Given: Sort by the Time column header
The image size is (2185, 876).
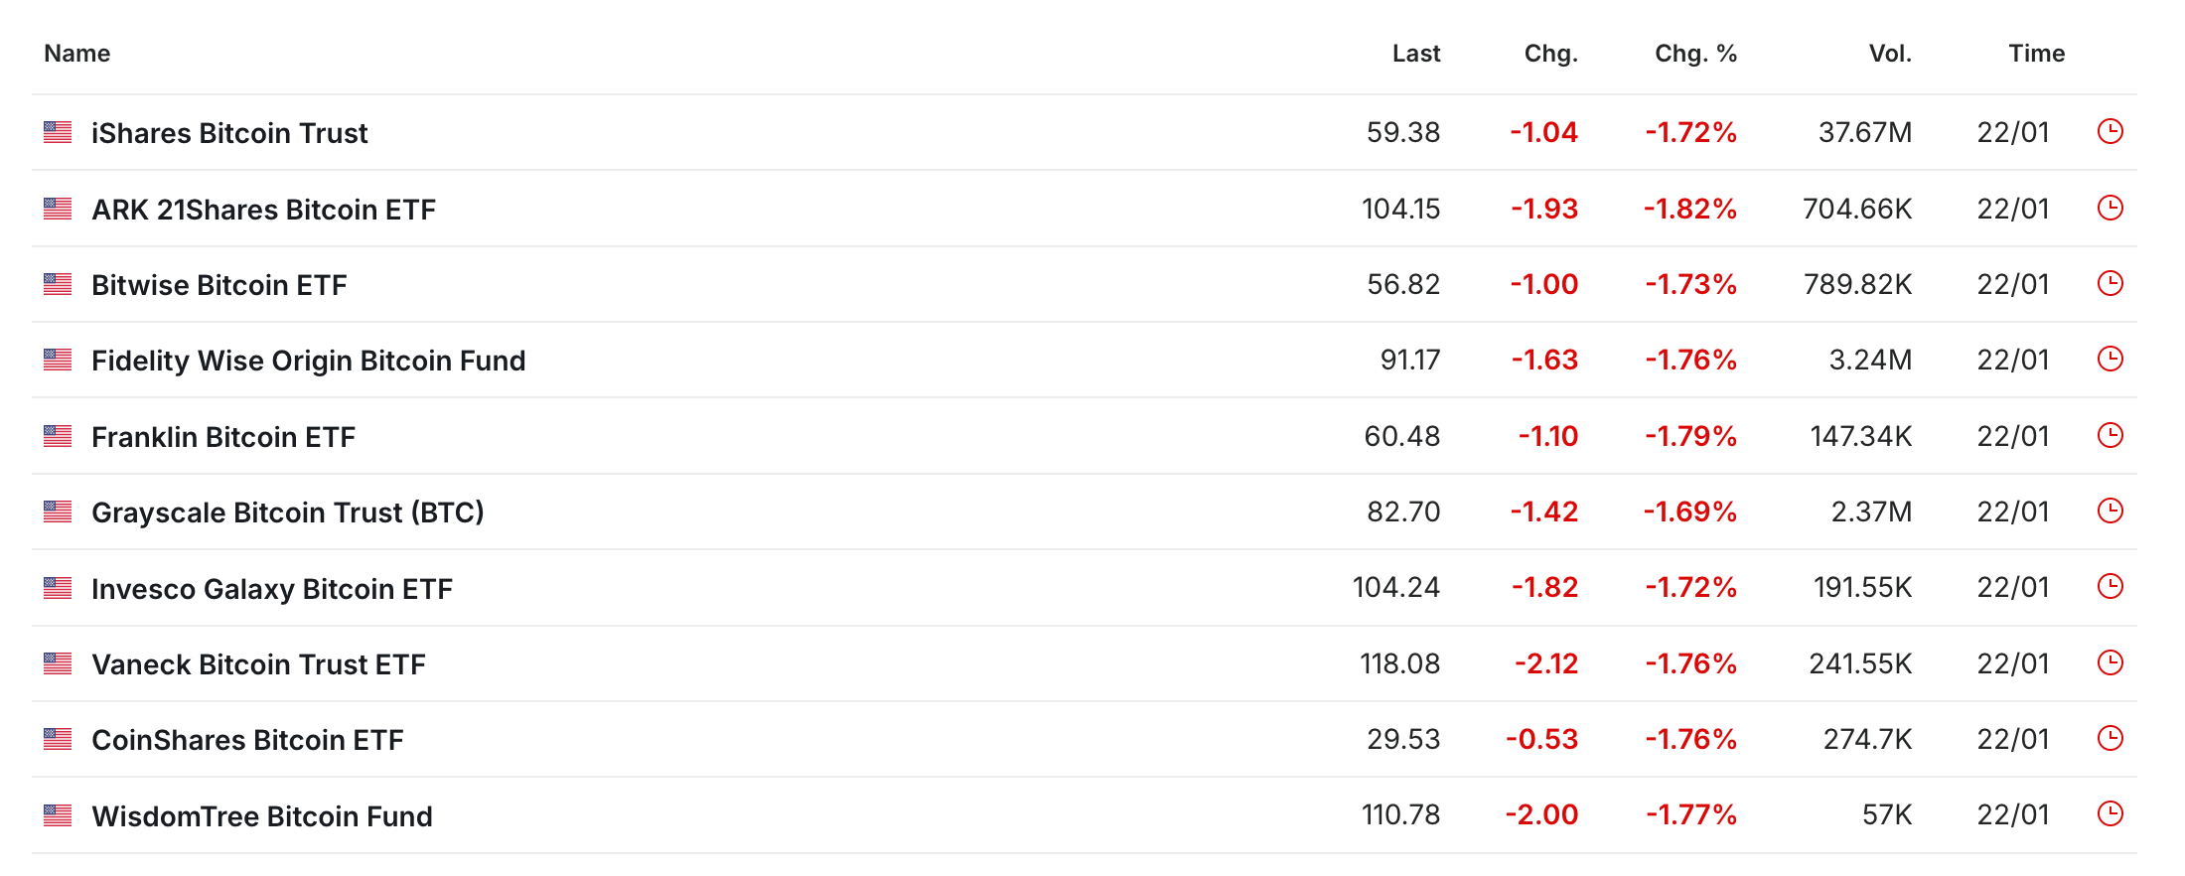Looking at the screenshot, I should click(2036, 54).
